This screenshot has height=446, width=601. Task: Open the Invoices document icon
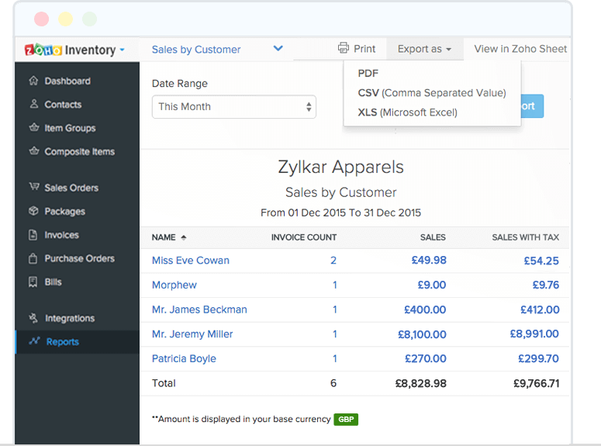point(33,234)
